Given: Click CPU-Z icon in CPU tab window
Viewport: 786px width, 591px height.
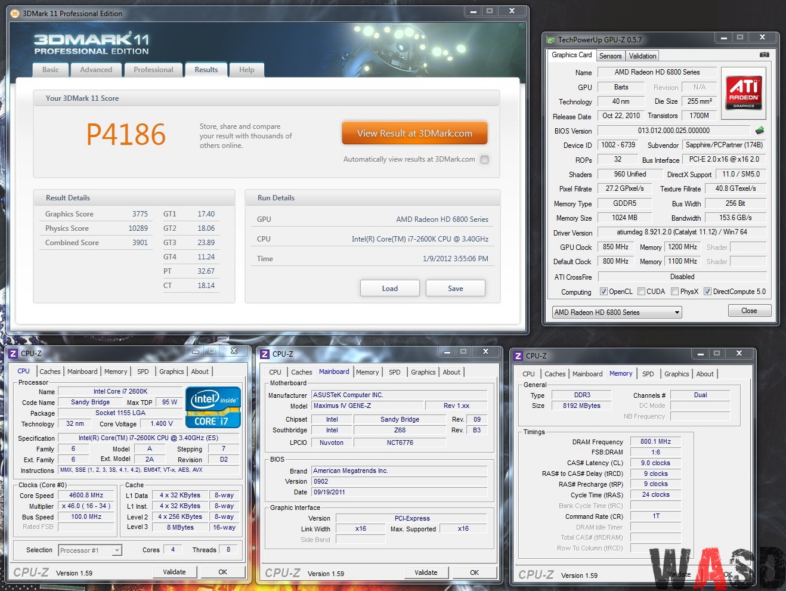Looking at the screenshot, I should (x=13, y=353).
